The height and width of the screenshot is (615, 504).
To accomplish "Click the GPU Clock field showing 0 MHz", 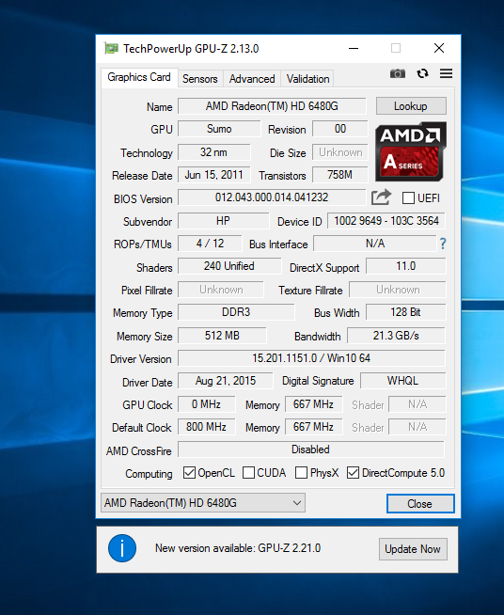I will [207, 404].
